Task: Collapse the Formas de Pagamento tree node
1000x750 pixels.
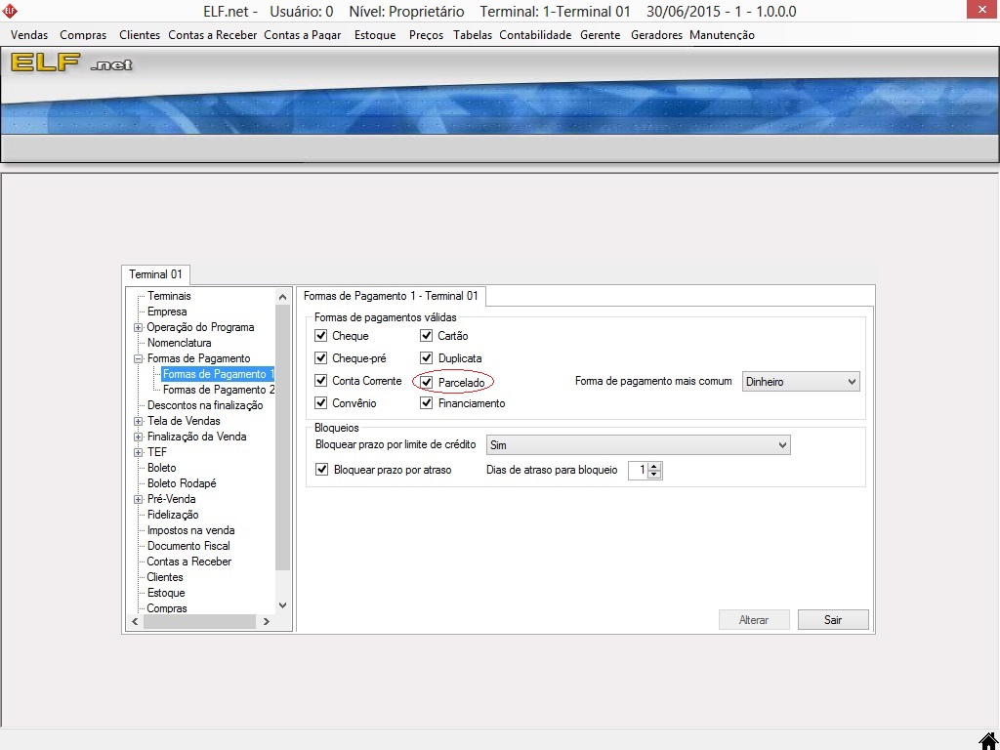Action: pos(139,358)
